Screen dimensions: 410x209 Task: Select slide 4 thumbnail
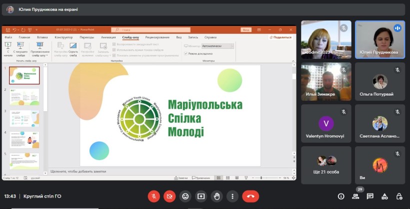(24, 140)
